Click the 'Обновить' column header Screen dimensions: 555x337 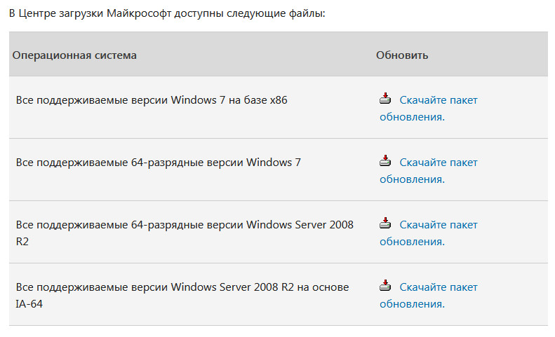pos(402,55)
